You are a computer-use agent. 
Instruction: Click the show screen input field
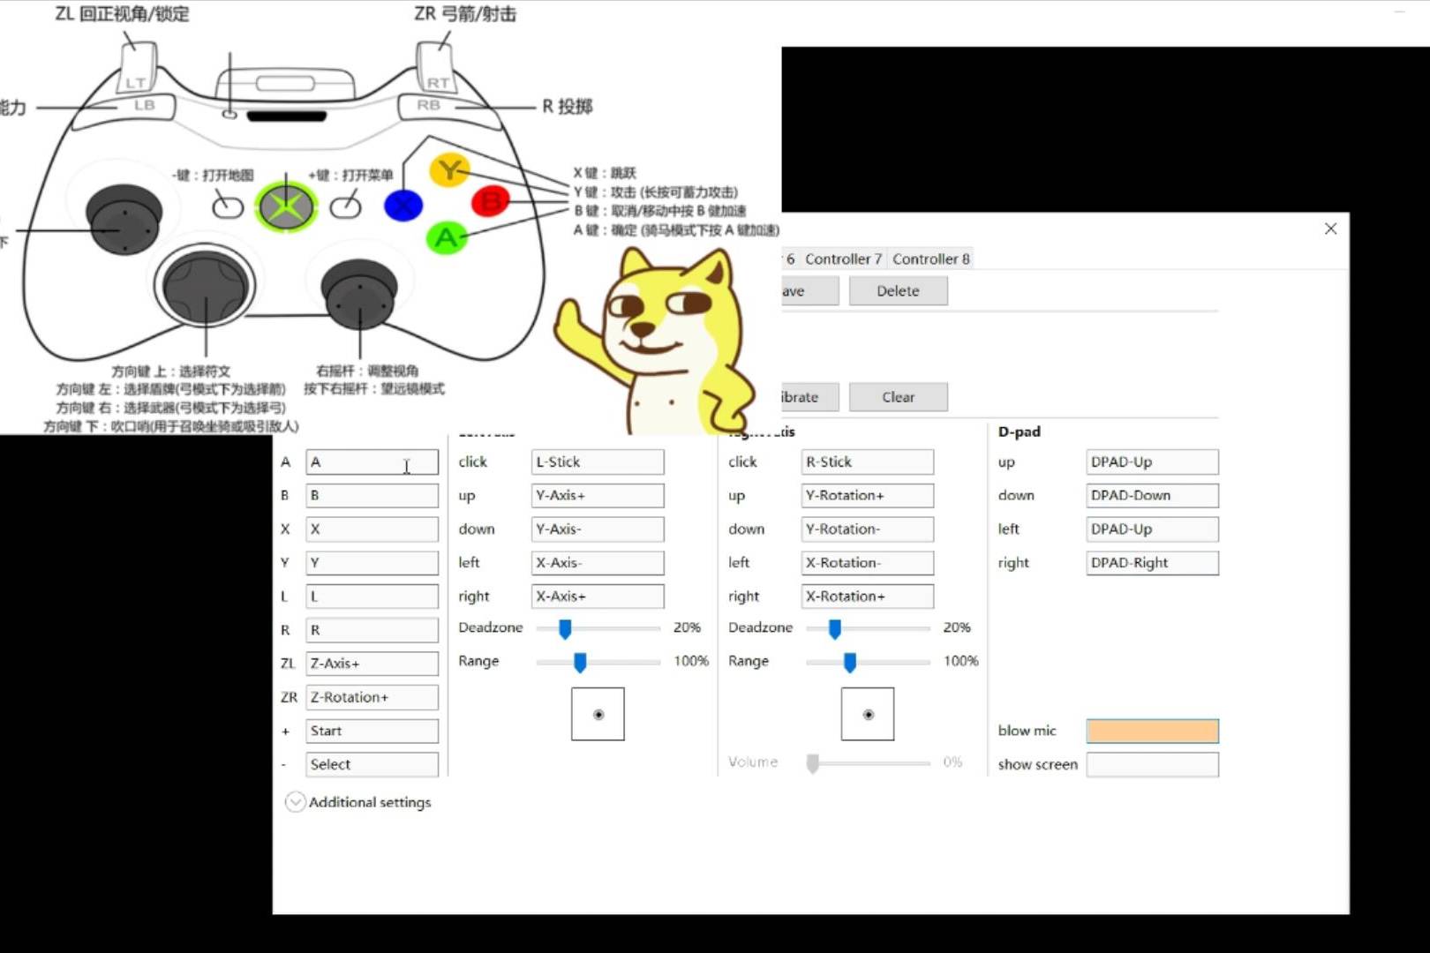coord(1152,764)
